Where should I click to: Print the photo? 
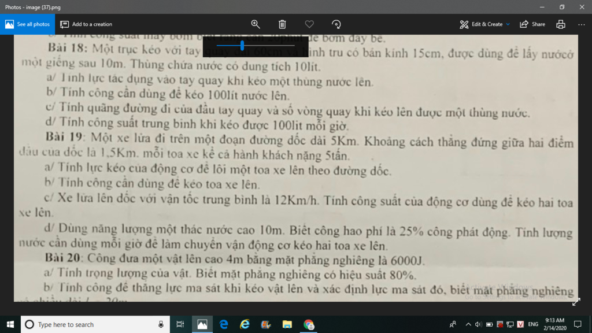pyautogui.click(x=561, y=24)
